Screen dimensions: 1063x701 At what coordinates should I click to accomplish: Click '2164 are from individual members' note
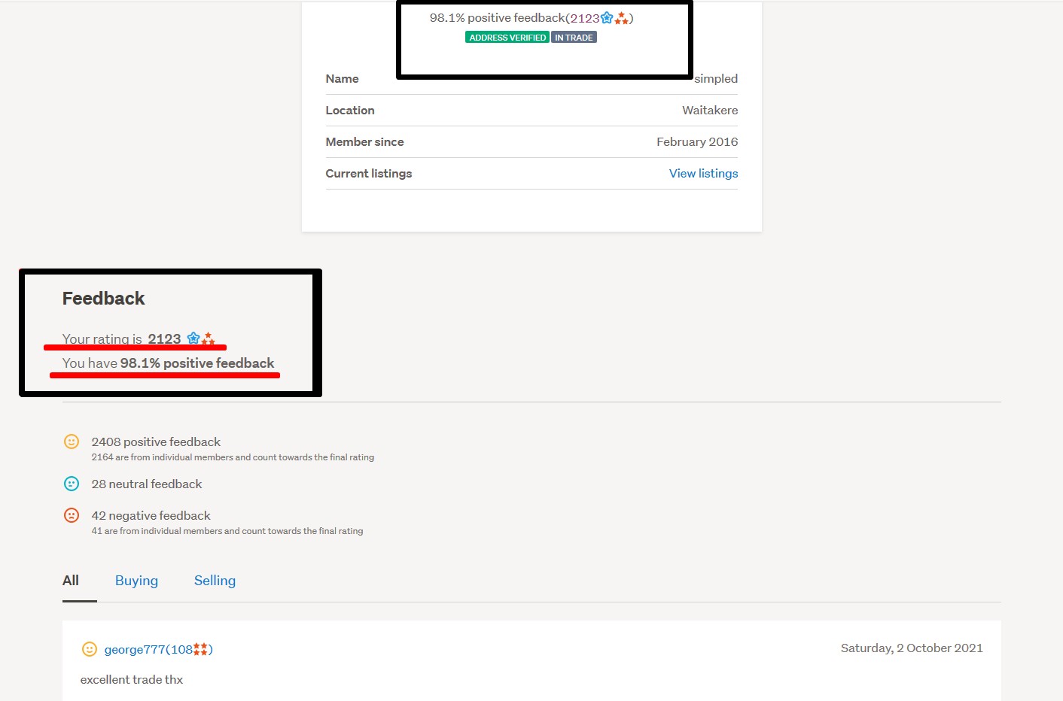click(x=233, y=457)
